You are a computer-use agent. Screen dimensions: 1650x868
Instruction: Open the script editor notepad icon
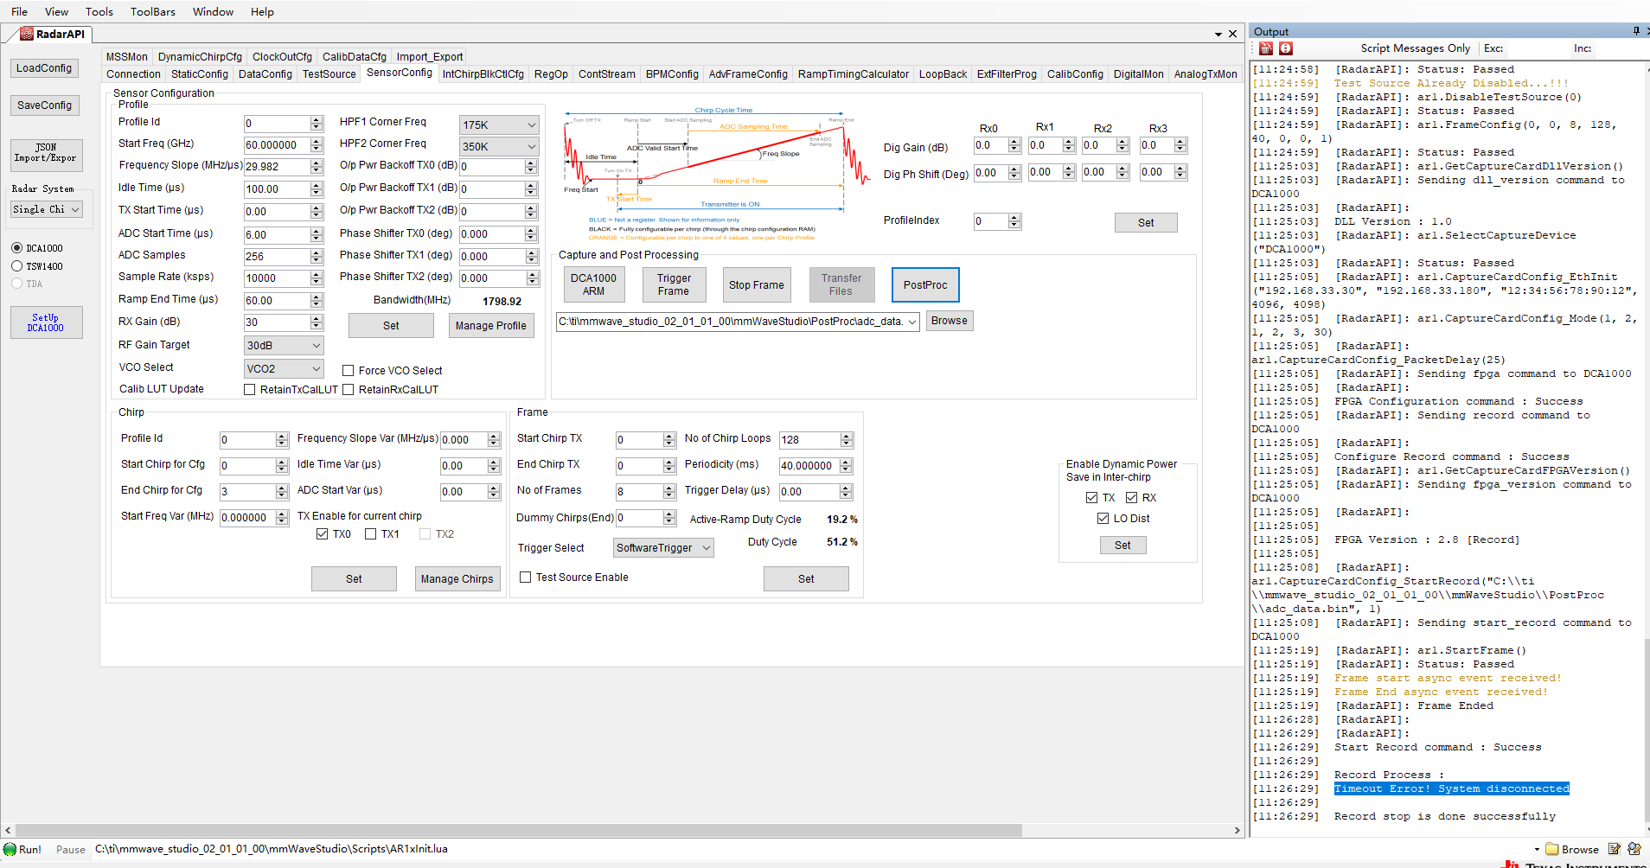coord(1615,849)
